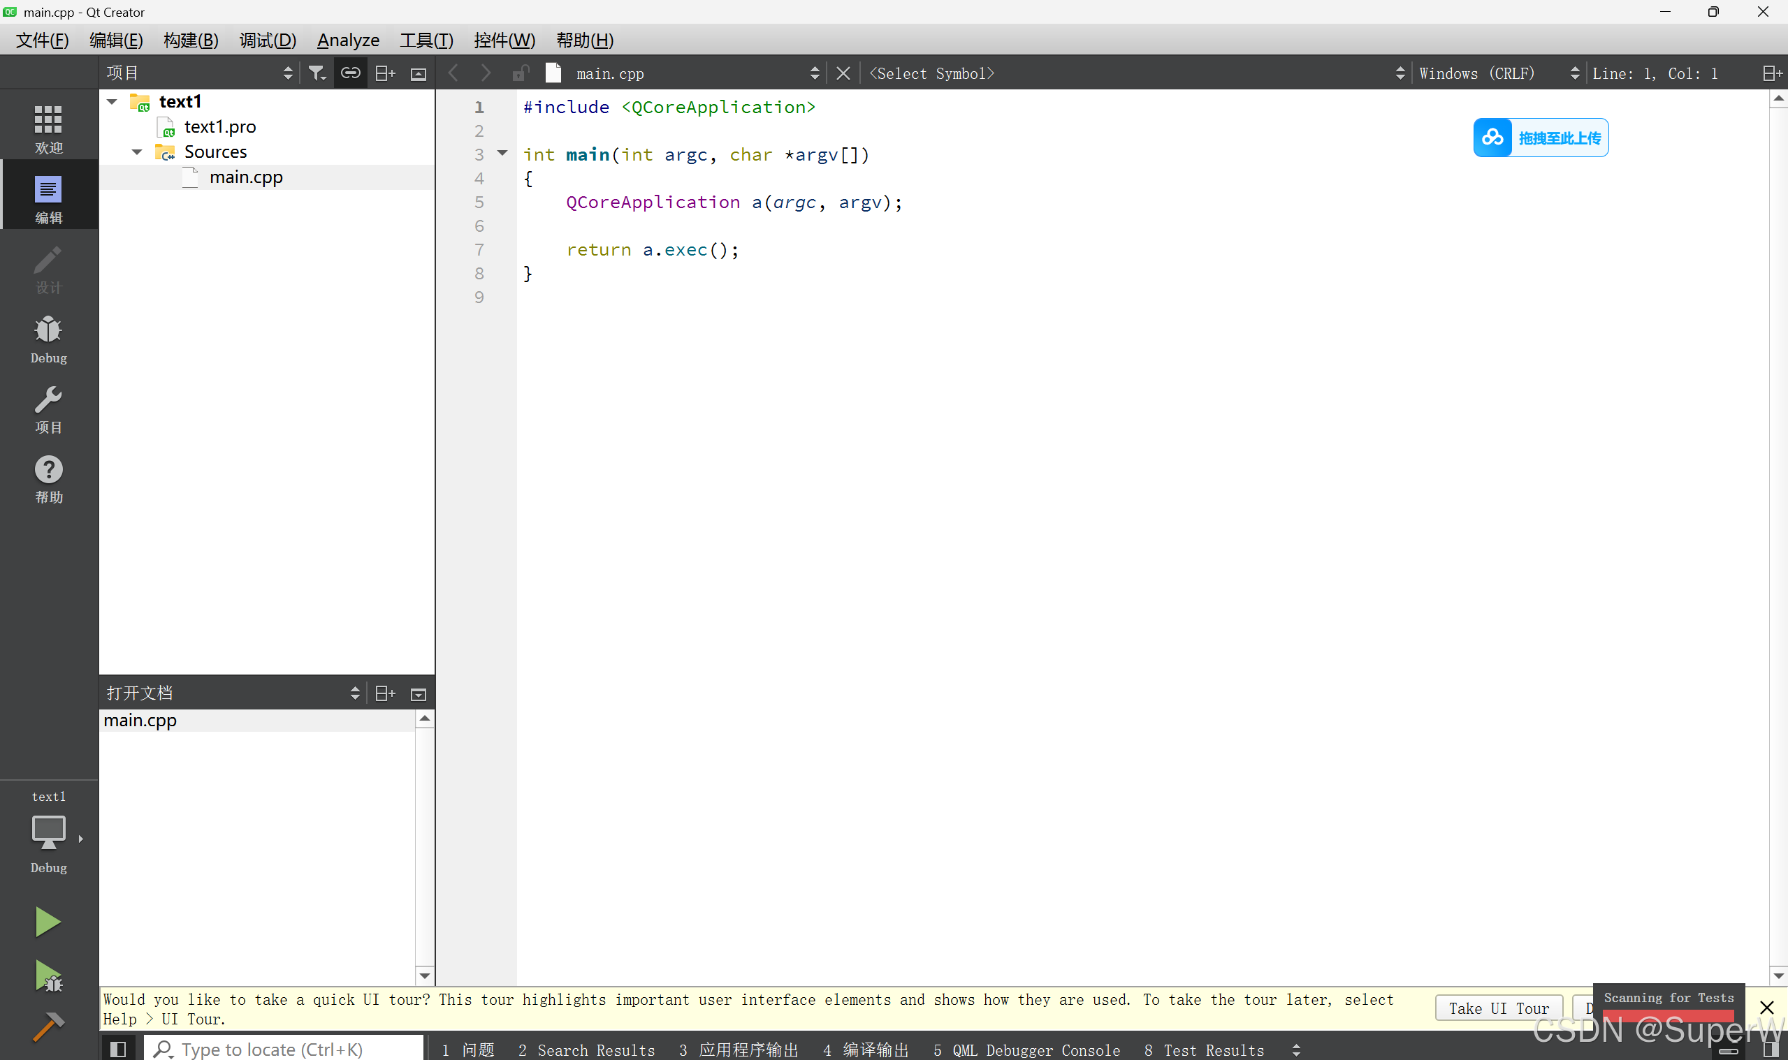The height and width of the screenshot is (1060, 1788).
Task: Toggle left sidebar visibility button
Action: [x=118, y=1049]
